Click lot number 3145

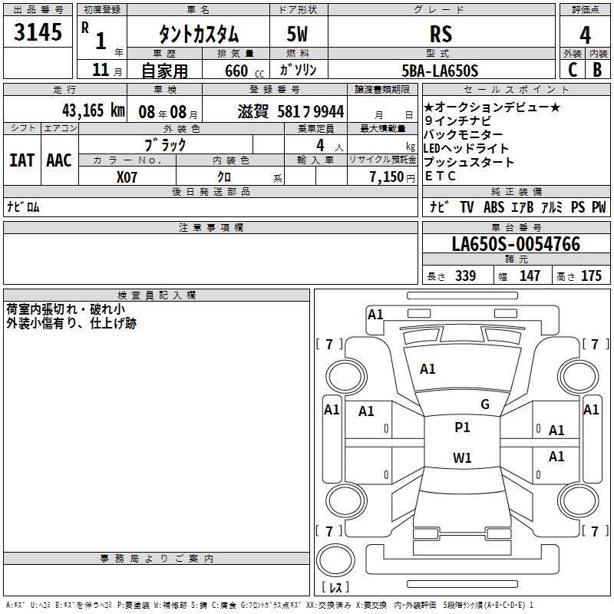tap(38, 32)
